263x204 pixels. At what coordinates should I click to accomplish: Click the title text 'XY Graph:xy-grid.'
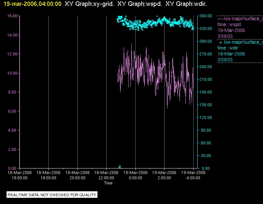click(89, 4)
